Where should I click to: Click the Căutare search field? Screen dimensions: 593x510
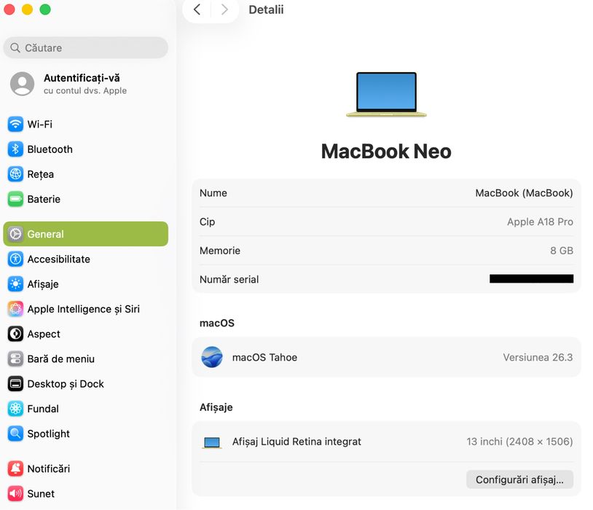point(85,47)
